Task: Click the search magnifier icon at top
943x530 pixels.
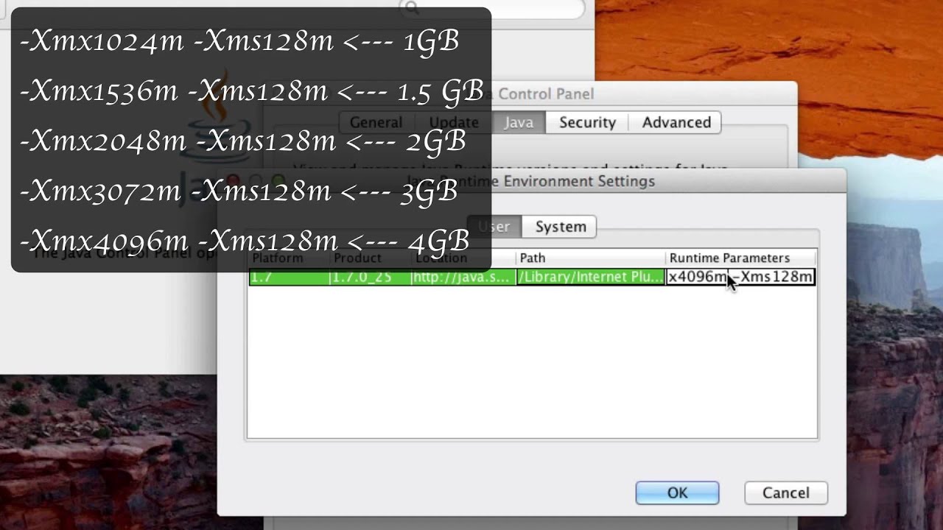Action: pyautogui.click(x=411, y=8)
